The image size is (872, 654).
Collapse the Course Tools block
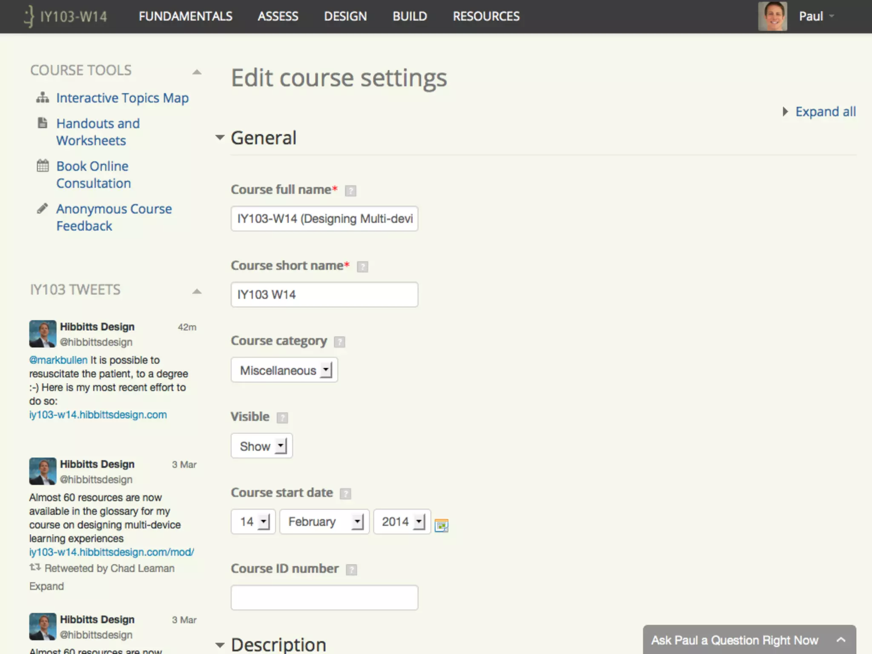tap(197, 72)
